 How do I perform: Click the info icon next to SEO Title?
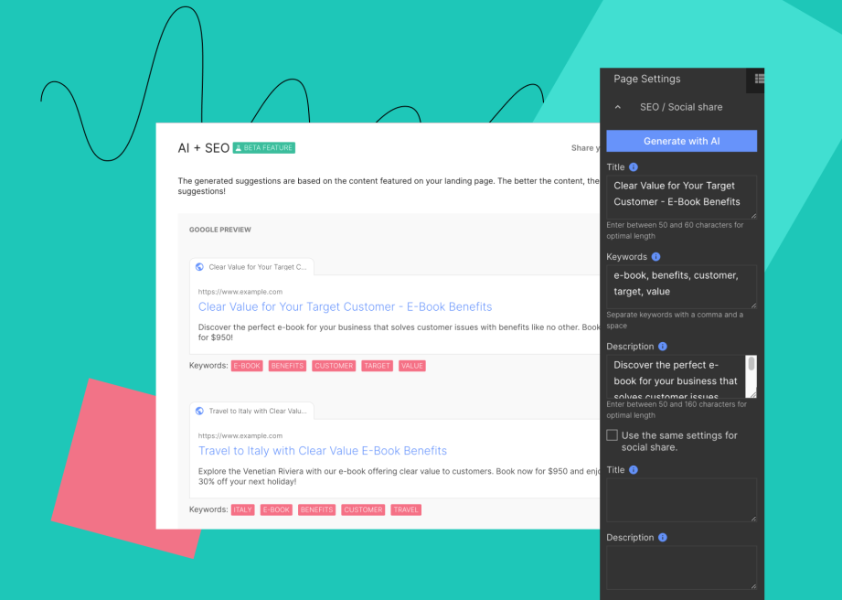coord(634,167)
